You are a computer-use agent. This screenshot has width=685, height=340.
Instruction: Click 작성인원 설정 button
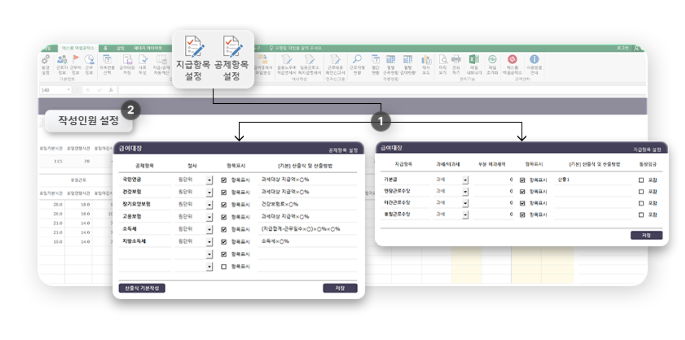pos(88,121)
